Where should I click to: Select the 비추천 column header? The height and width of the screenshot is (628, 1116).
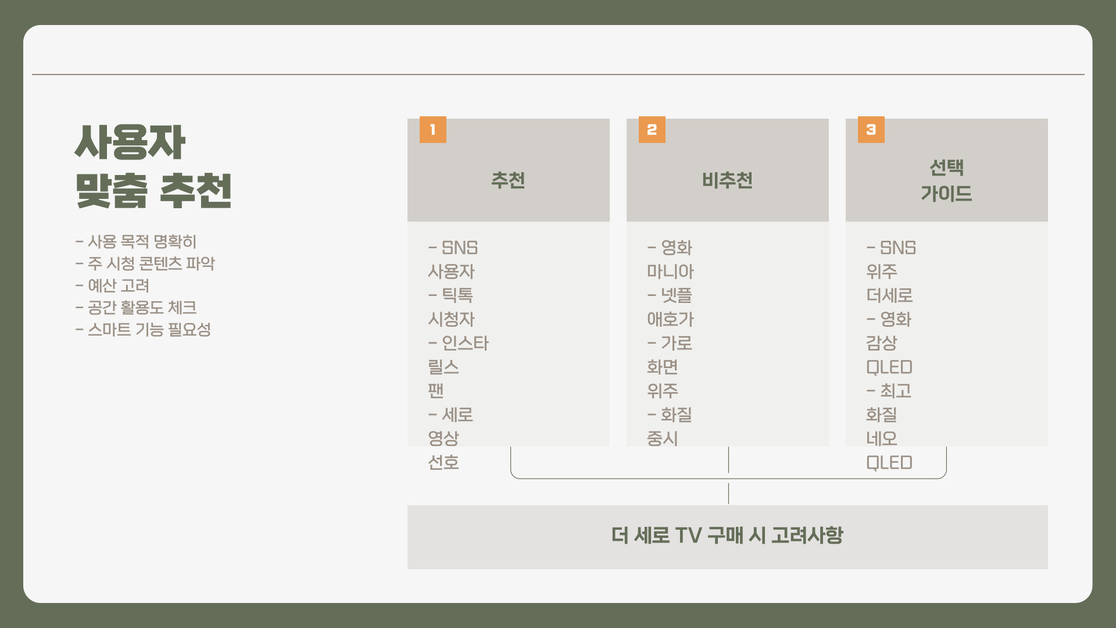[x=727, y=180]
